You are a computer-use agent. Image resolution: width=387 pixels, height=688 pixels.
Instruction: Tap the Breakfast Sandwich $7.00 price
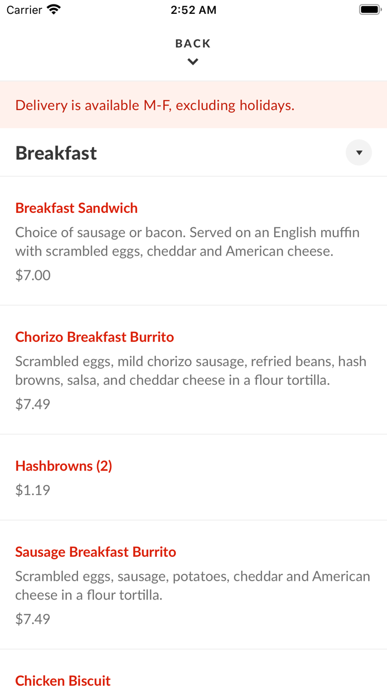(33, 275)
